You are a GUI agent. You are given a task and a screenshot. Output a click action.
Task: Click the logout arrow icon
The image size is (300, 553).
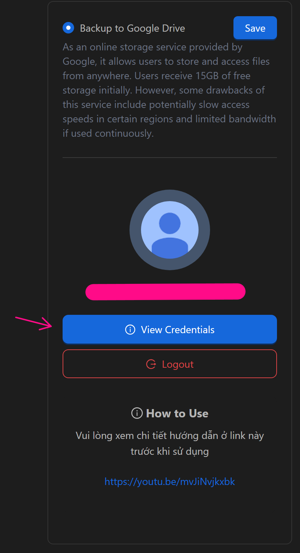point(151,364)
